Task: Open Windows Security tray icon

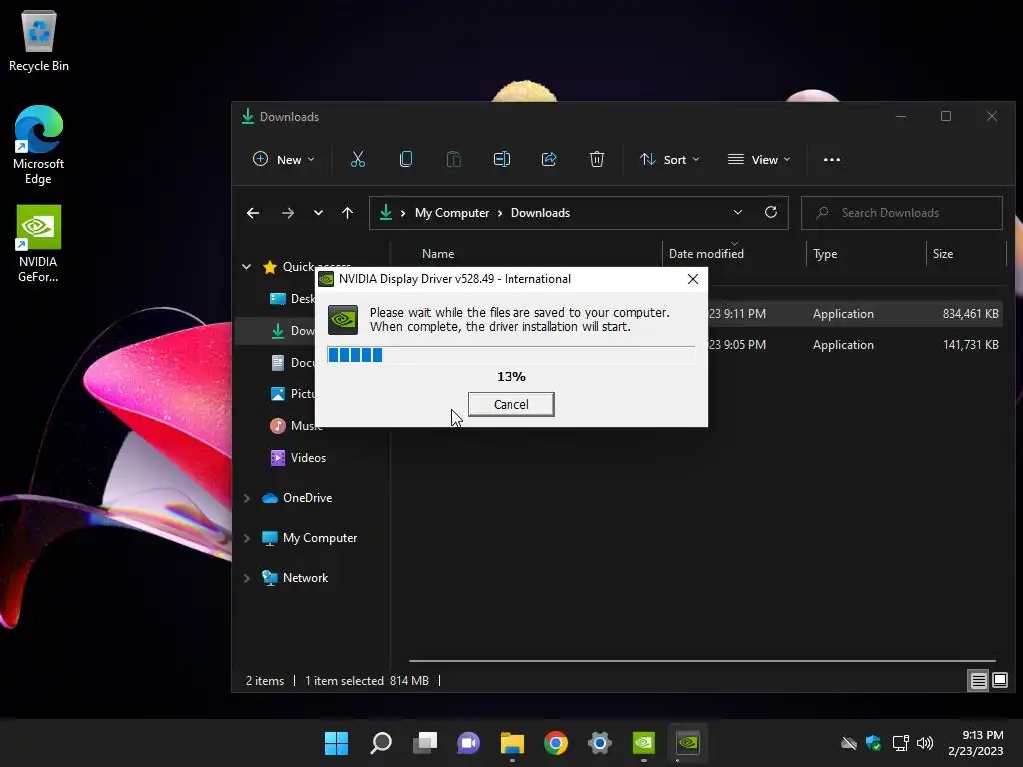Action: 873,743
